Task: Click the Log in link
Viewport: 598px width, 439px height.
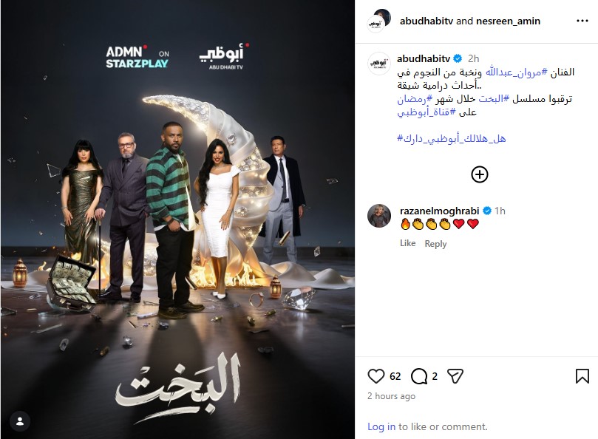Action: click(381, 426)
